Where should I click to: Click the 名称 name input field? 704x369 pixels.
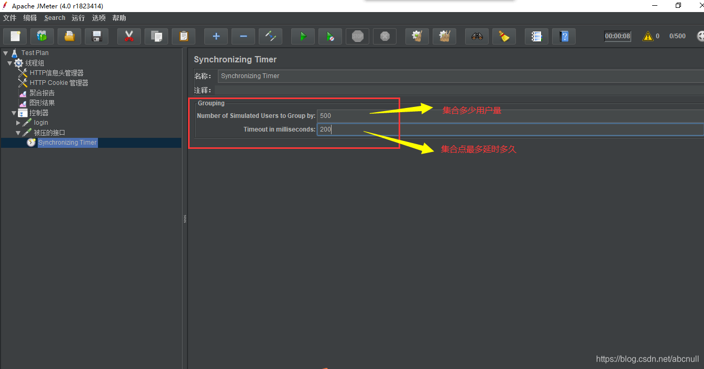pyautogui.click(x=461, y=76)
